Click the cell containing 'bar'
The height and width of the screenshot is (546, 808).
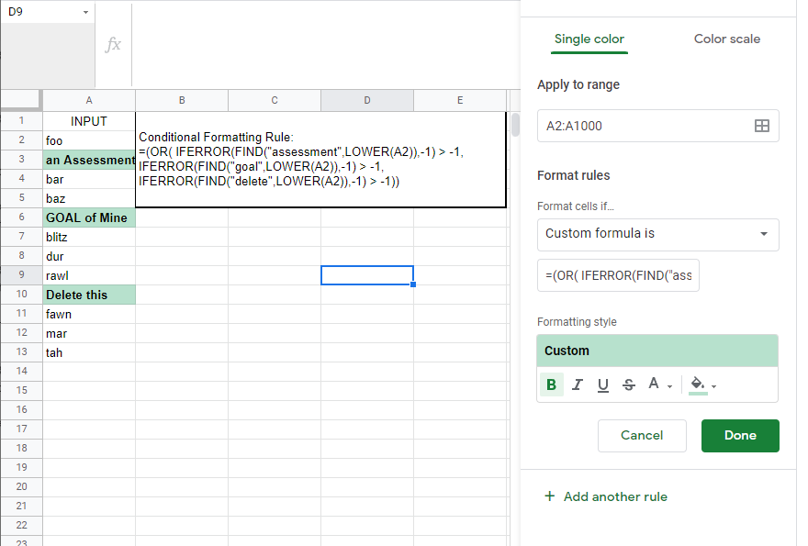[x=89, y=179]
